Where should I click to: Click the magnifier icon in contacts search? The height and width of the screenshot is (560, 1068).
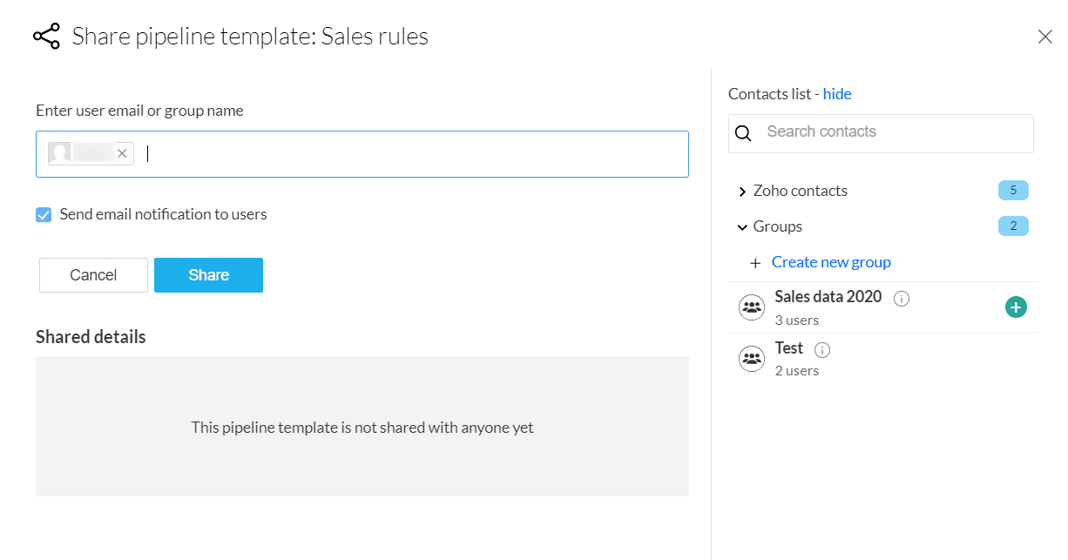(x=743, y=133)
